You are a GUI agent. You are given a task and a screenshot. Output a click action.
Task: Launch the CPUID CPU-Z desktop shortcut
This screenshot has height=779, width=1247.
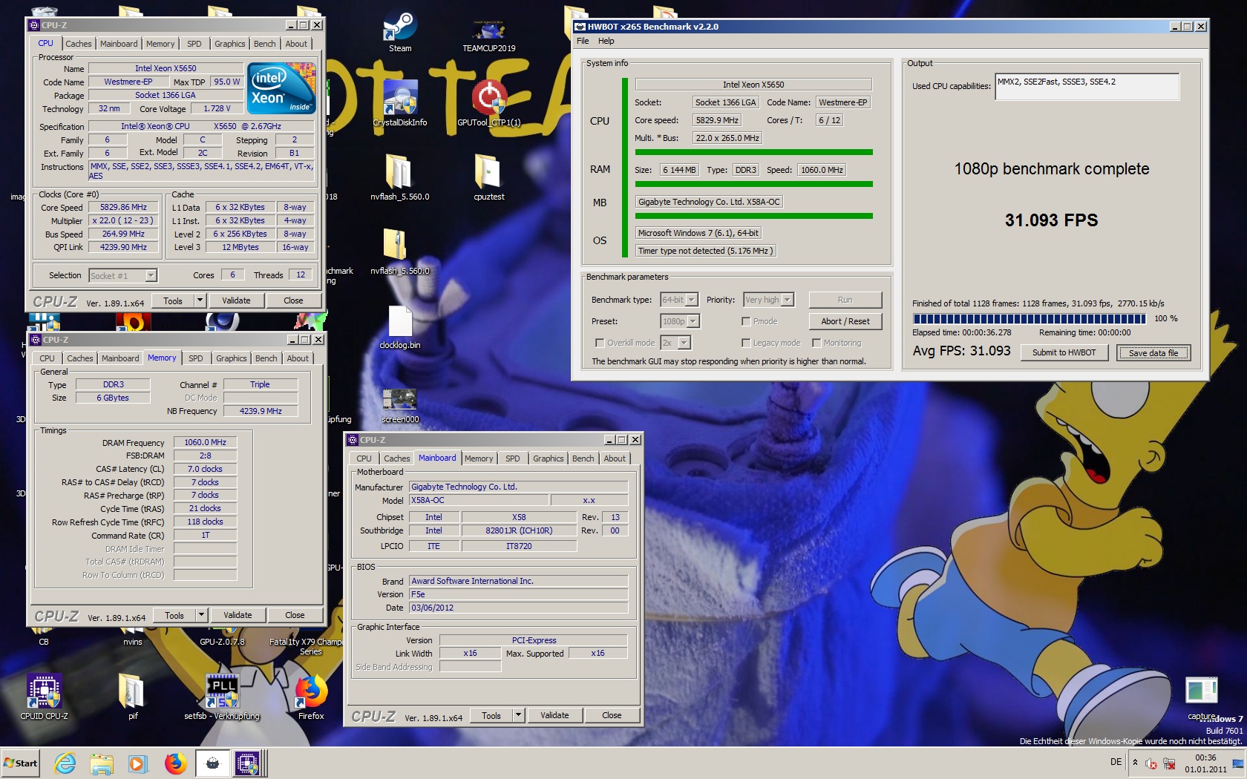pos(44,697)
